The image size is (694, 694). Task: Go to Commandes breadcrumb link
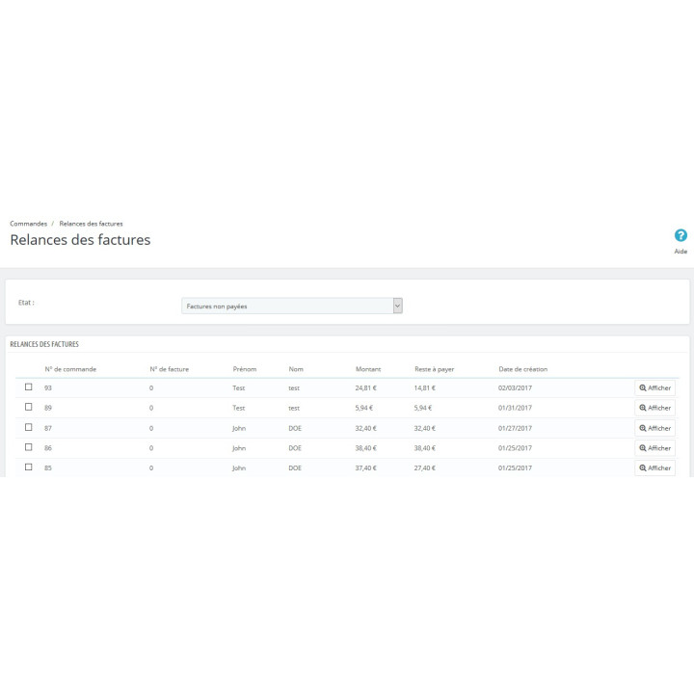(x=28, y=224)
